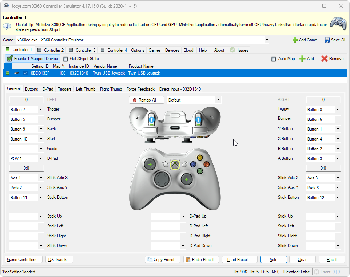Click the right stick 0:0 value box
Image resolution: width=350 pixels, height=277 pixels.
pyautogui.click(x=323, y=168)
